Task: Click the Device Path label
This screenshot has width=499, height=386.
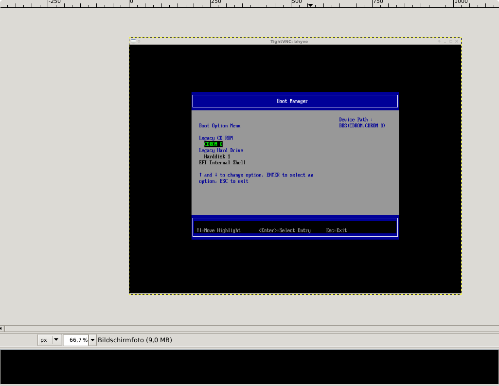Action: [x=356, y=120]
